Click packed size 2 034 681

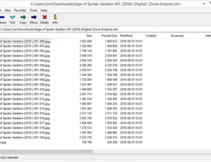click(111, 55)
